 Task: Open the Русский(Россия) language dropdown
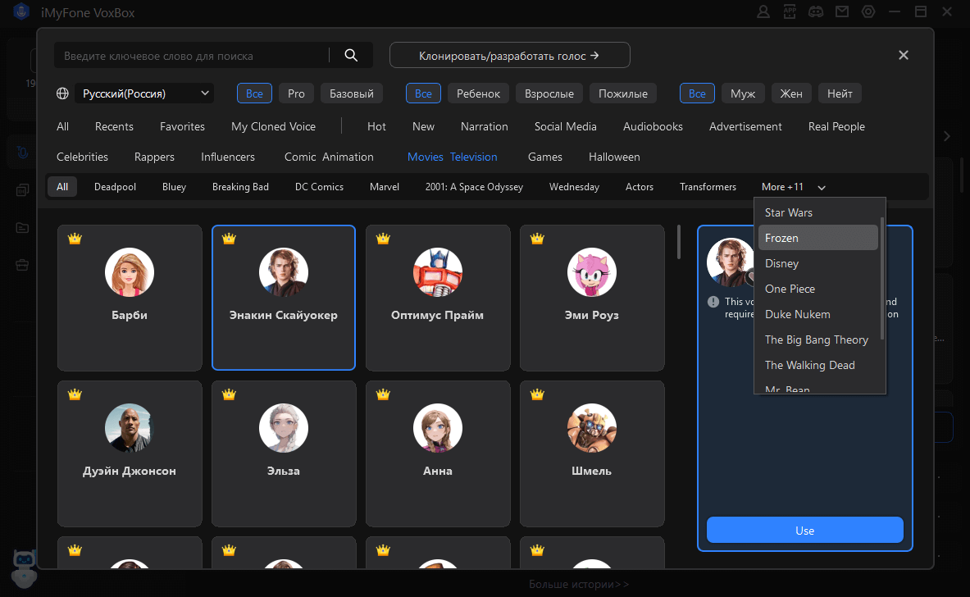[x=144, y=93]
